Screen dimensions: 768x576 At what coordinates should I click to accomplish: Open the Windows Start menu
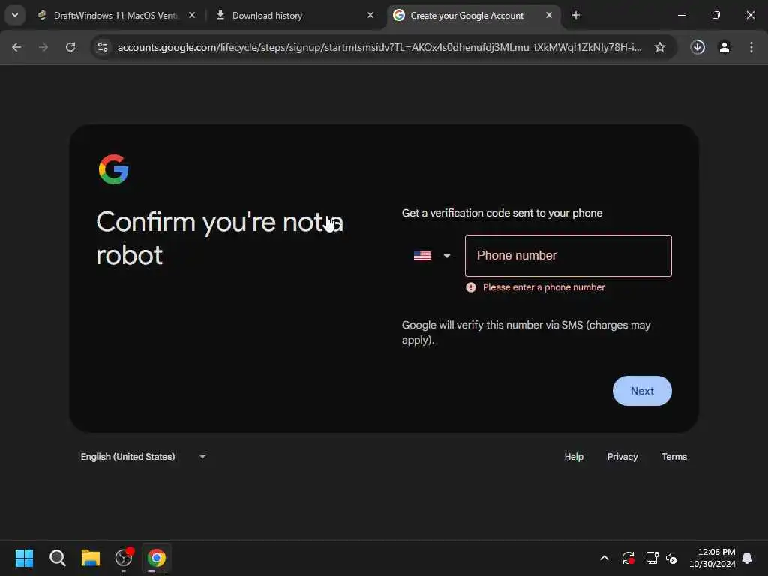click(24, 558)
